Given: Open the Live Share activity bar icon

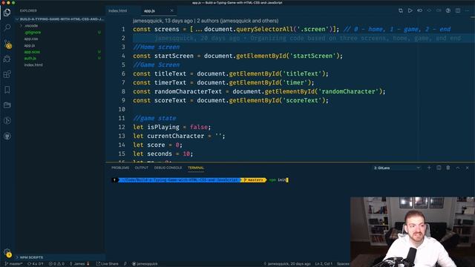Looking at the screenshot, I should click(x=7, y=120).
